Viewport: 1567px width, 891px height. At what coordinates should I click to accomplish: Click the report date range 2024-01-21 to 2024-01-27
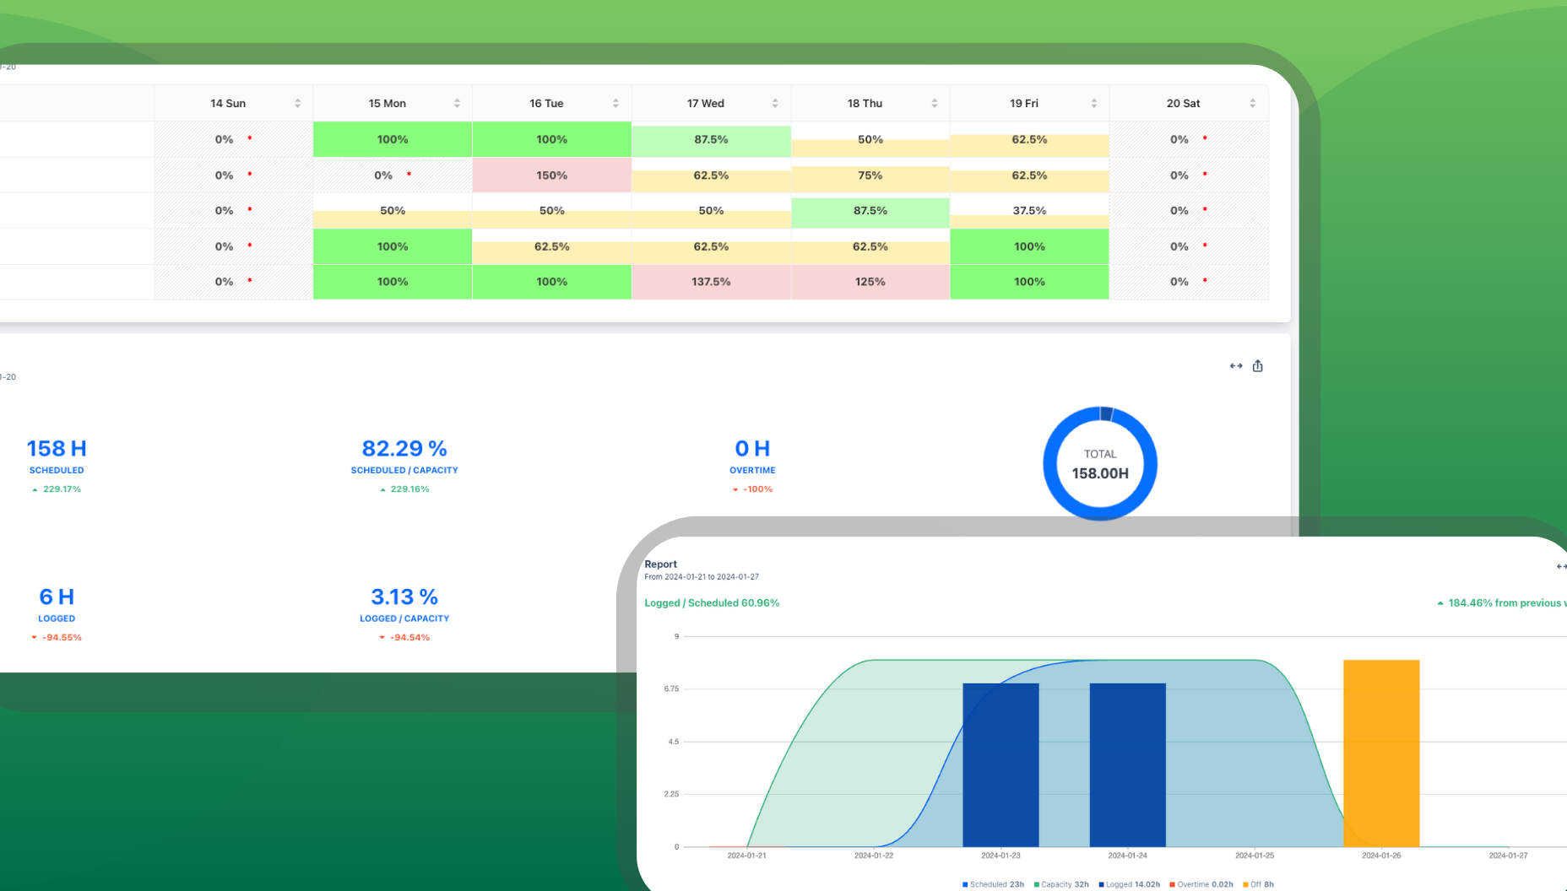click(x=702, y=577)
